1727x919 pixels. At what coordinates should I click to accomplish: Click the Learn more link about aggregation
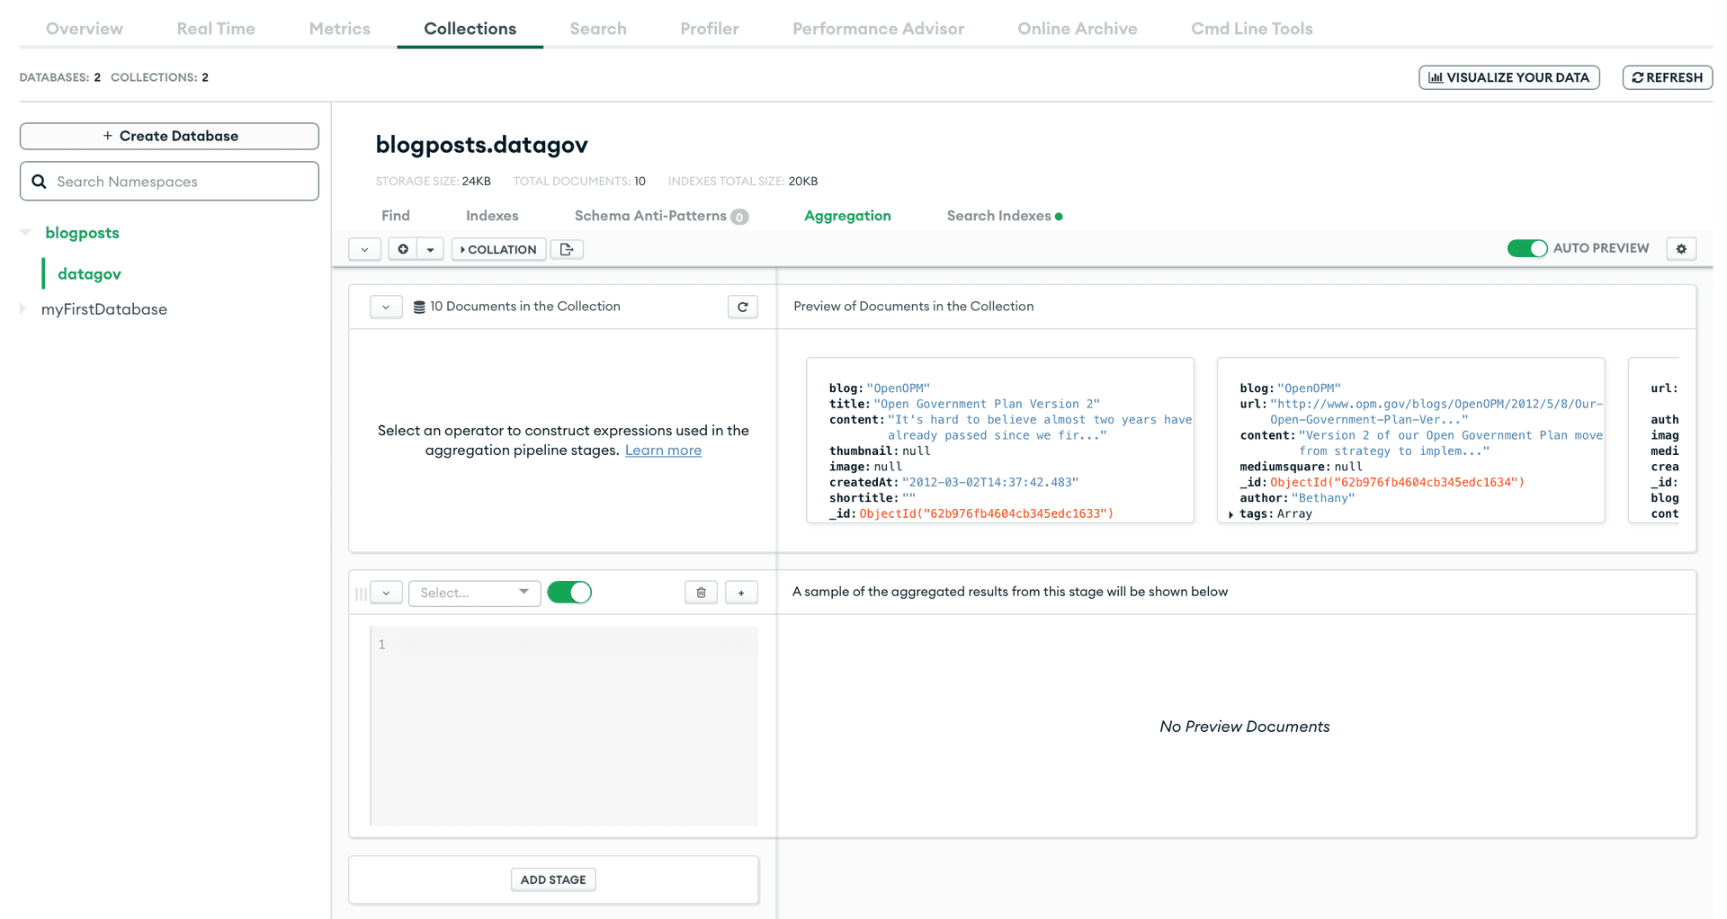663,451
